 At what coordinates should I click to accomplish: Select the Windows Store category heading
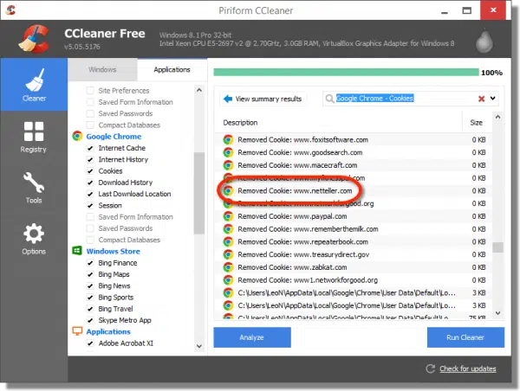pos(113,251)
